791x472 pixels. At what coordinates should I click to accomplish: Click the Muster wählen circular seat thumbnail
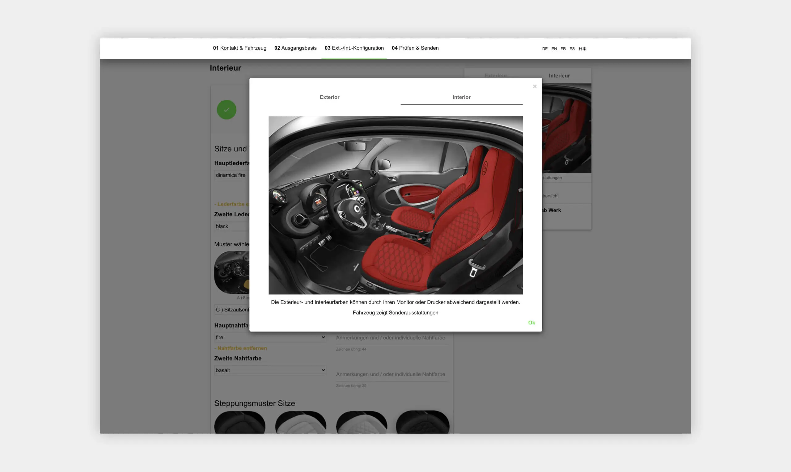[x=232, y=272]
